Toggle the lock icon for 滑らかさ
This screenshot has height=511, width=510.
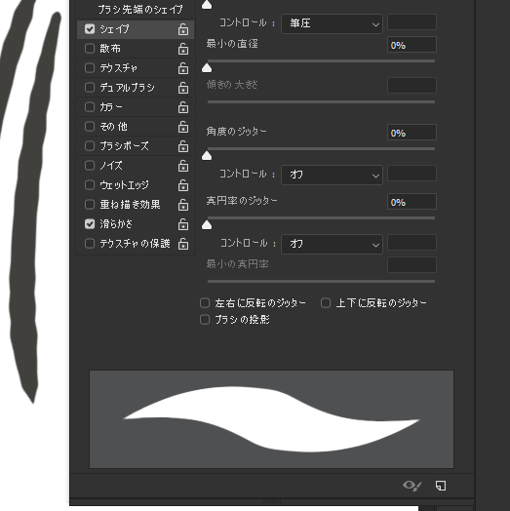[183, 224]
